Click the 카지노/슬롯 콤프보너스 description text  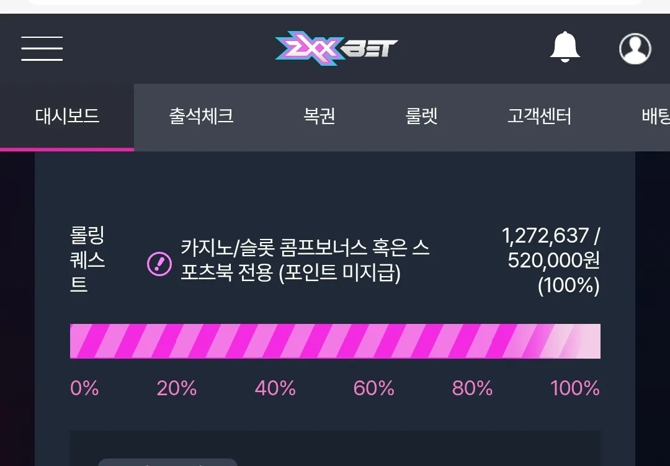coord(305,260)
